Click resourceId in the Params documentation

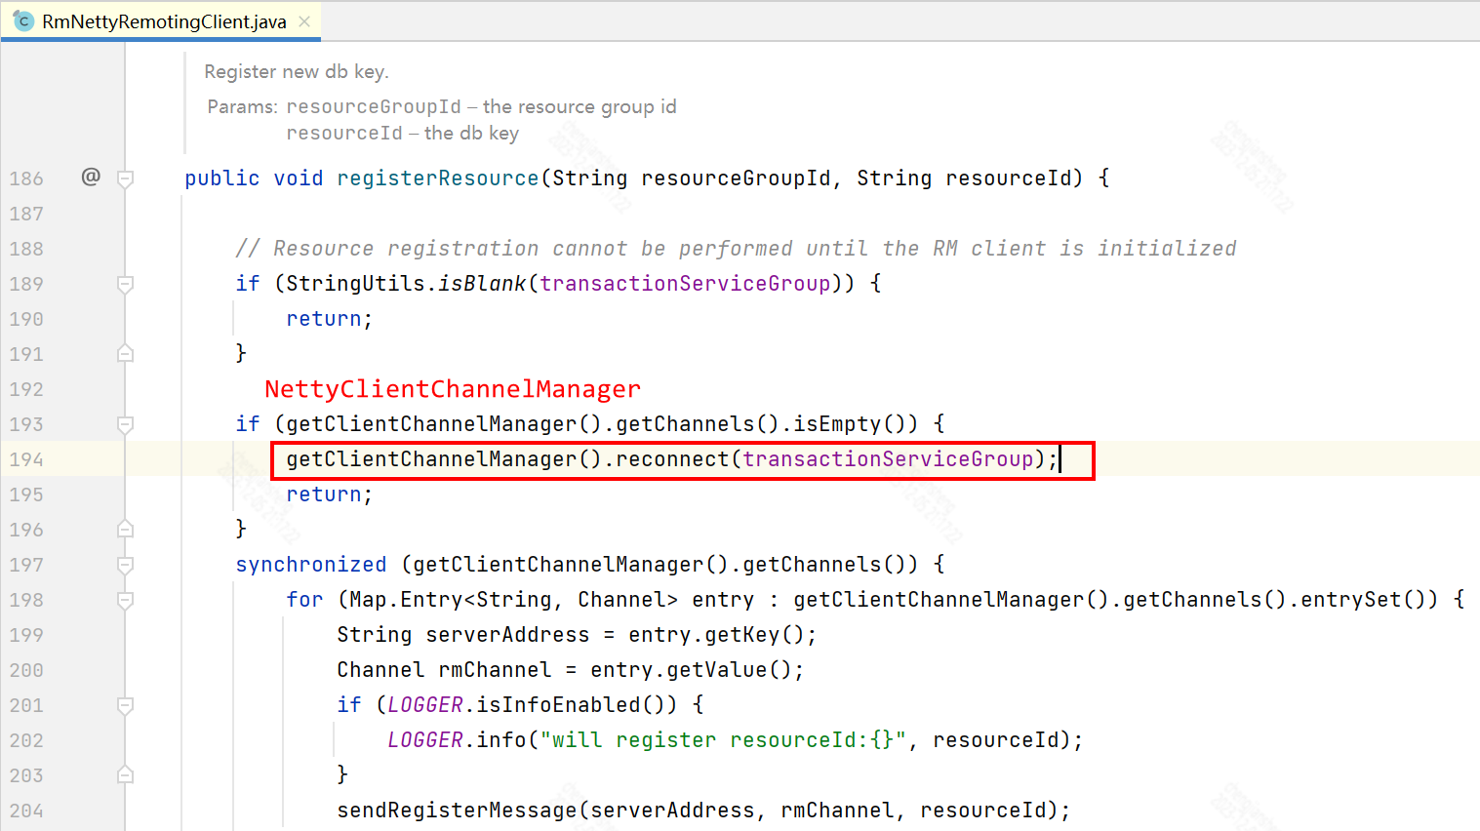[x=344, y=133]
